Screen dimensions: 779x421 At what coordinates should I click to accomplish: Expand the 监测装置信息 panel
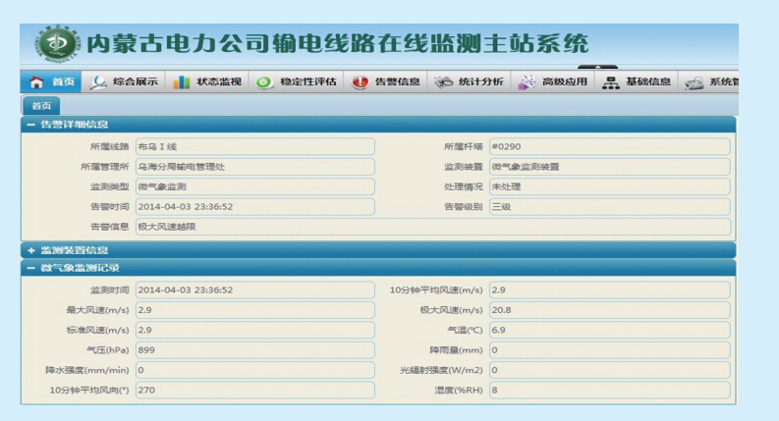(x=31, y=250)
